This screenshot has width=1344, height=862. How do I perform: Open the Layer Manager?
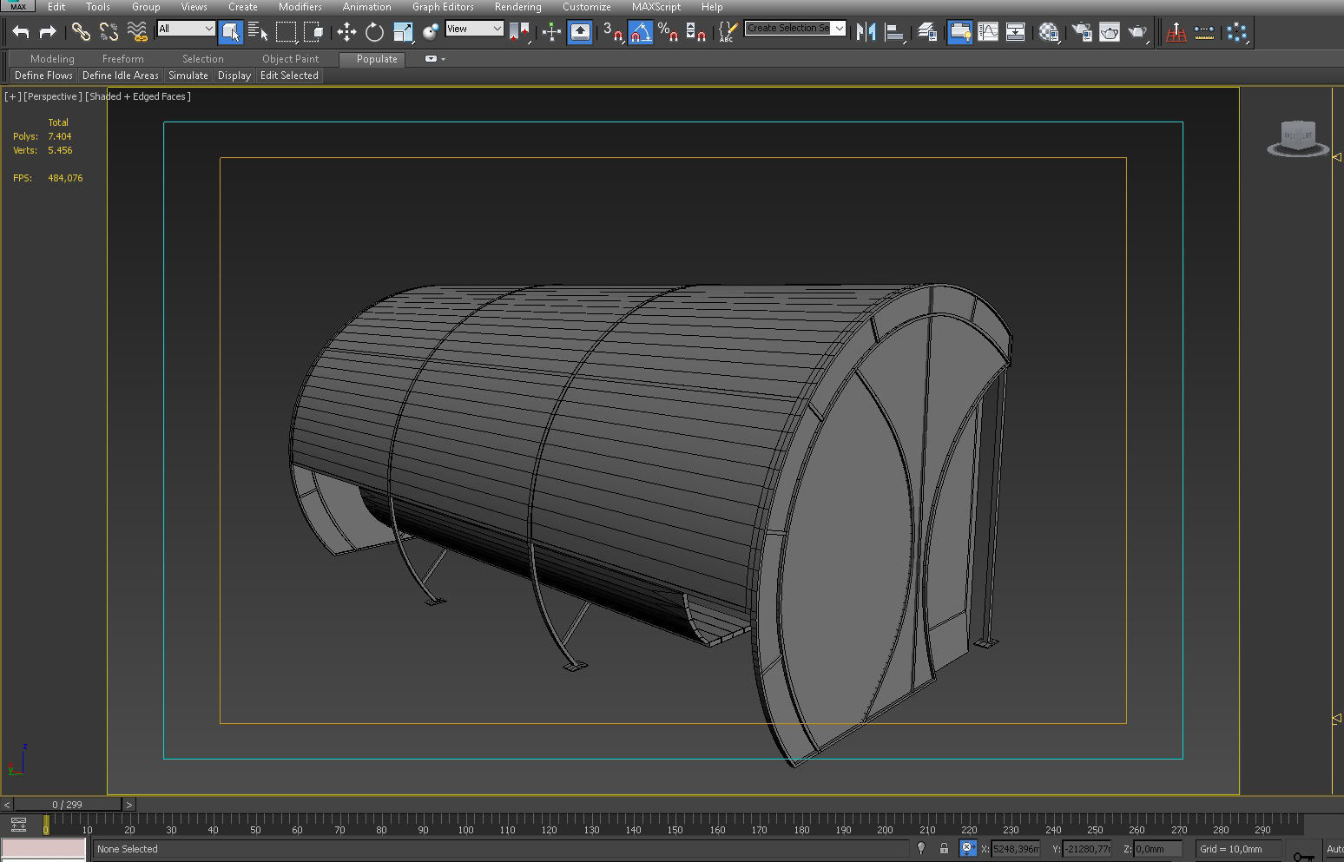(927, 32)
